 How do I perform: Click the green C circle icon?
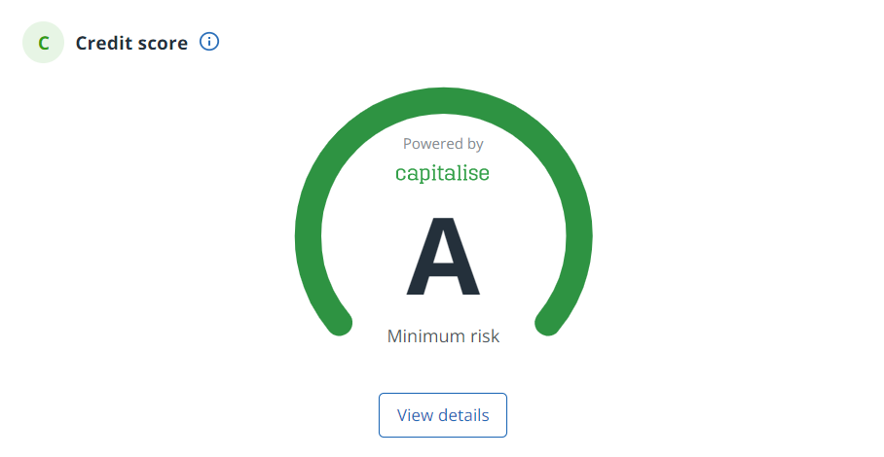[x=44, y=43]
